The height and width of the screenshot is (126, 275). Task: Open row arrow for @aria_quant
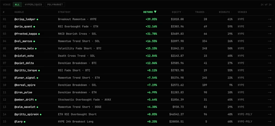pyautogui.click(x=269, y=26)
